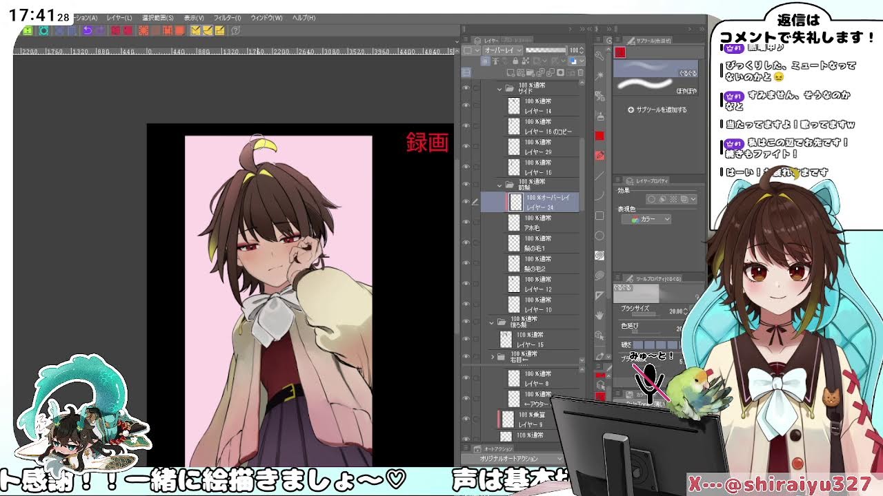The image size is (883, 496).
Task: Click サブツールを追加する button
Action: (657, 110)
